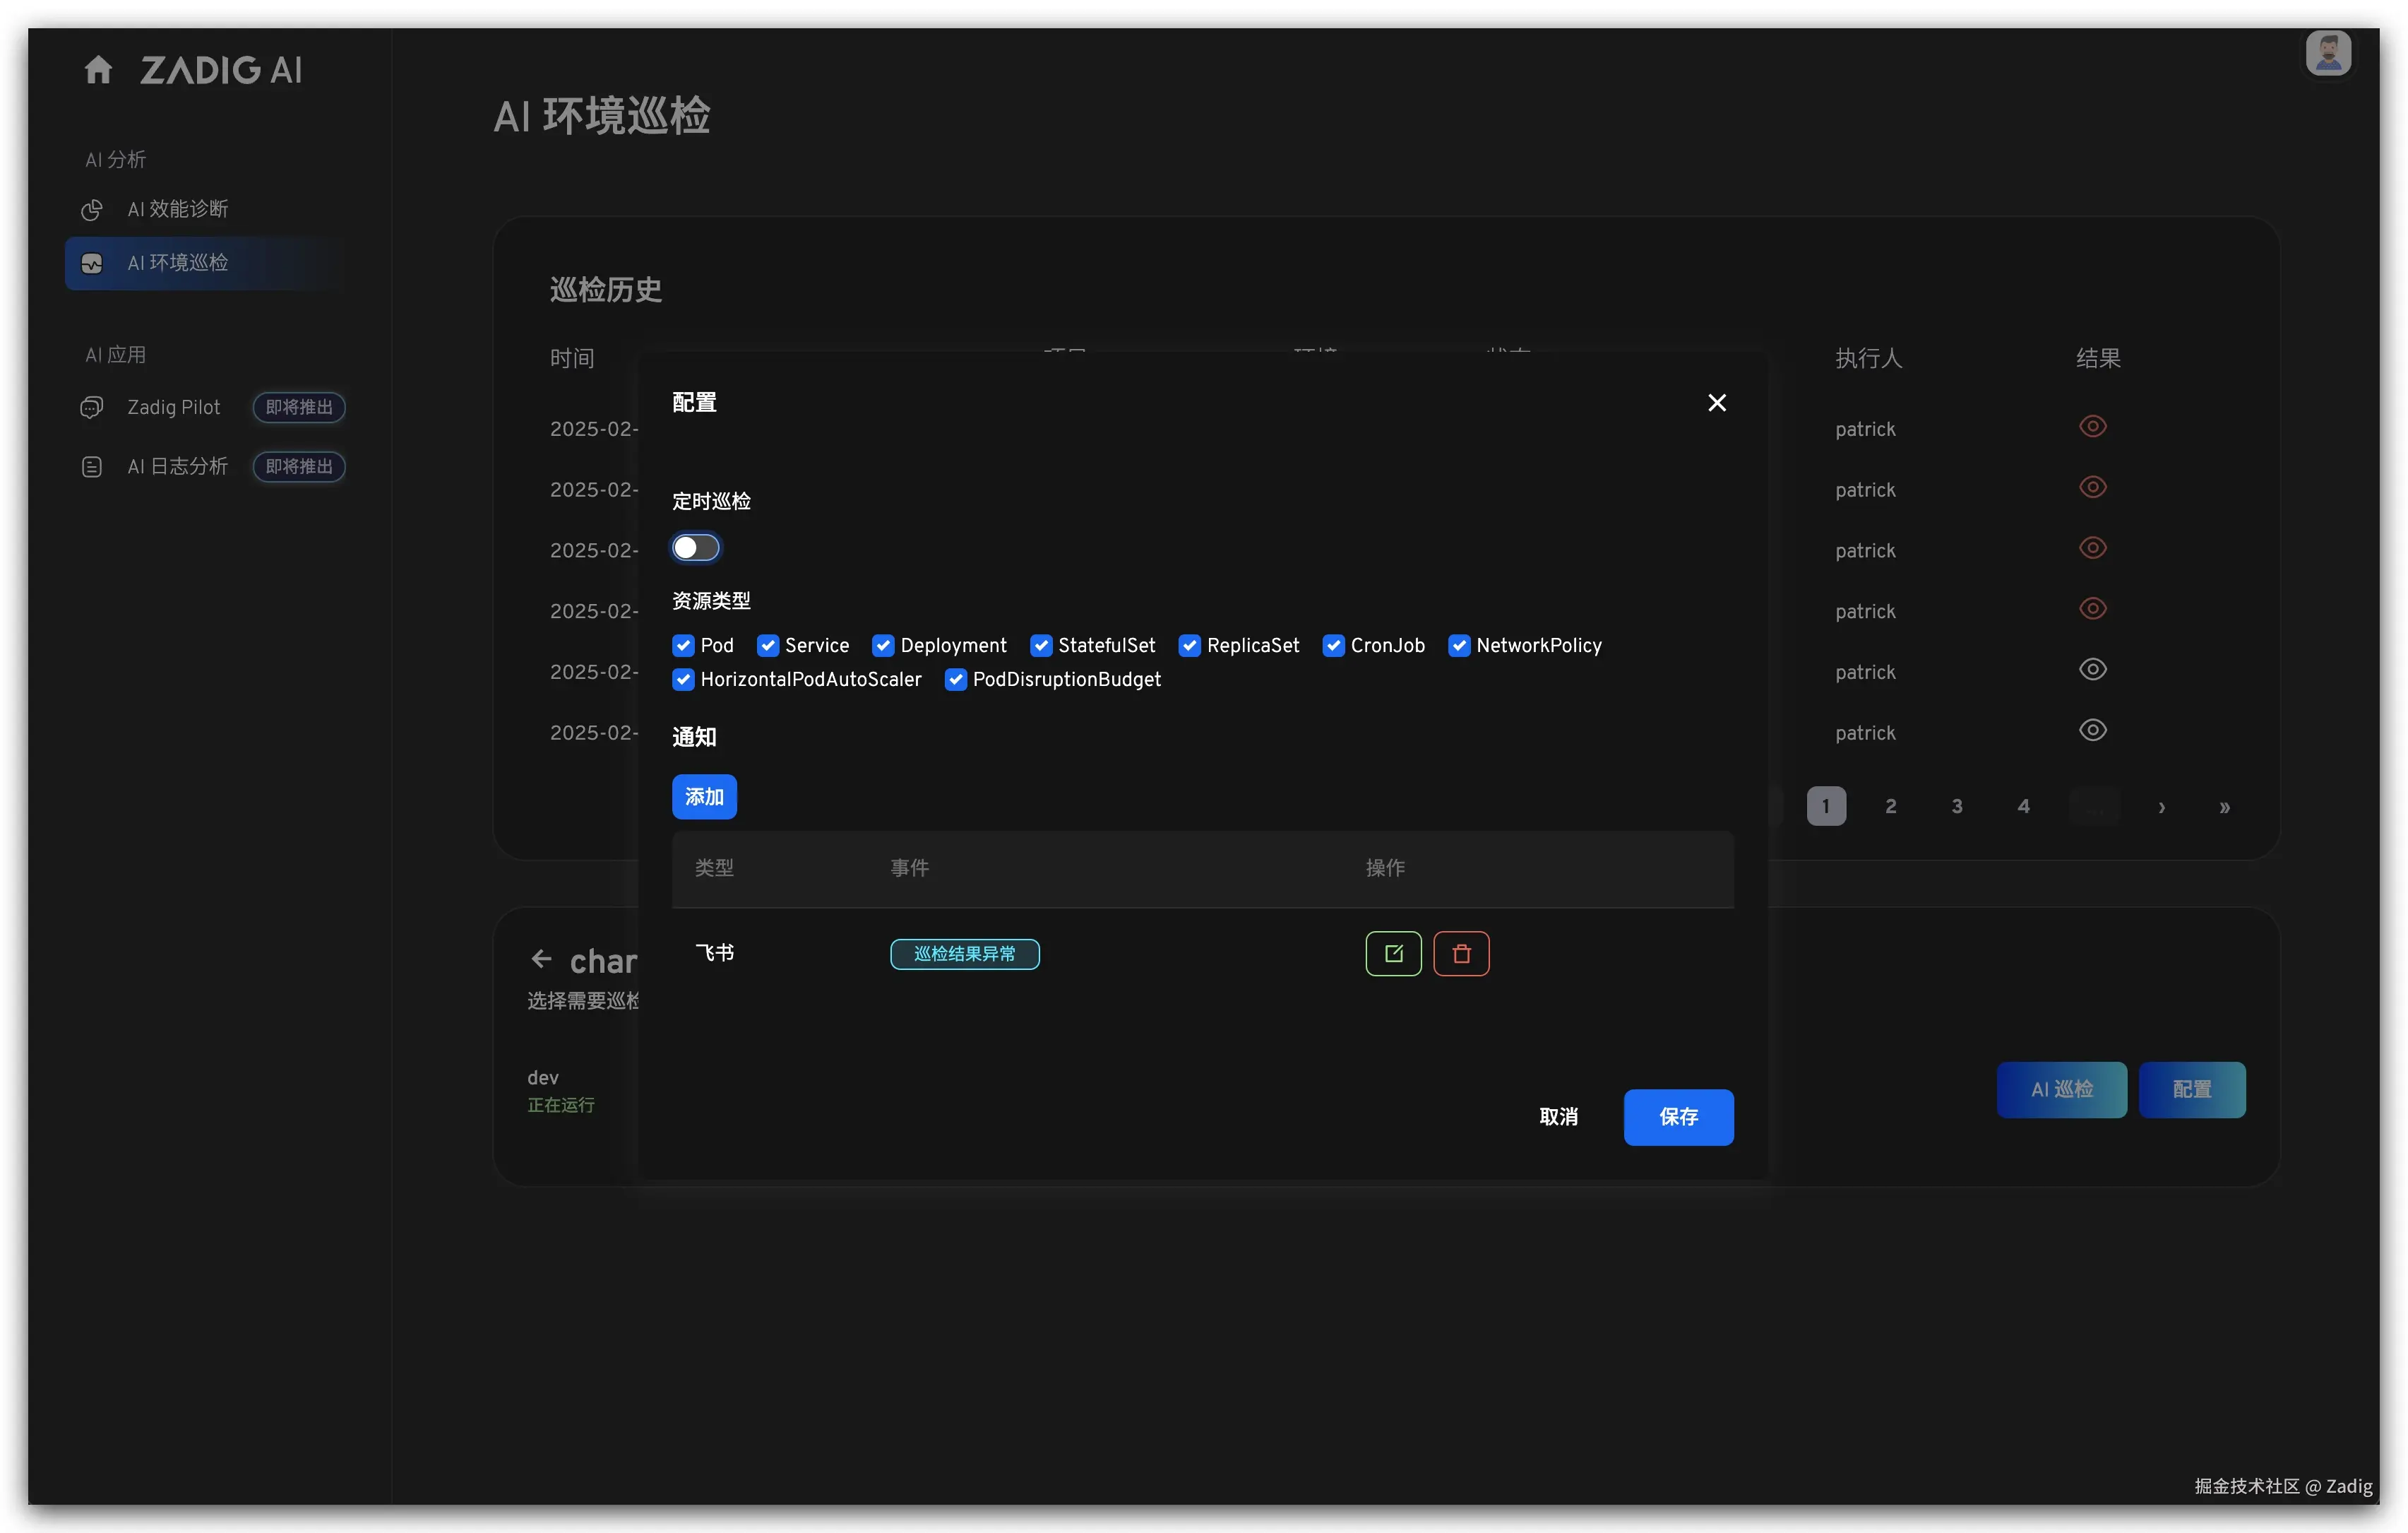The width and height of the screenshot is (2408, 1533).
Task: Uncheck the HorizontalPodAutoScaler checkbox
Action: tap(683, 680)
